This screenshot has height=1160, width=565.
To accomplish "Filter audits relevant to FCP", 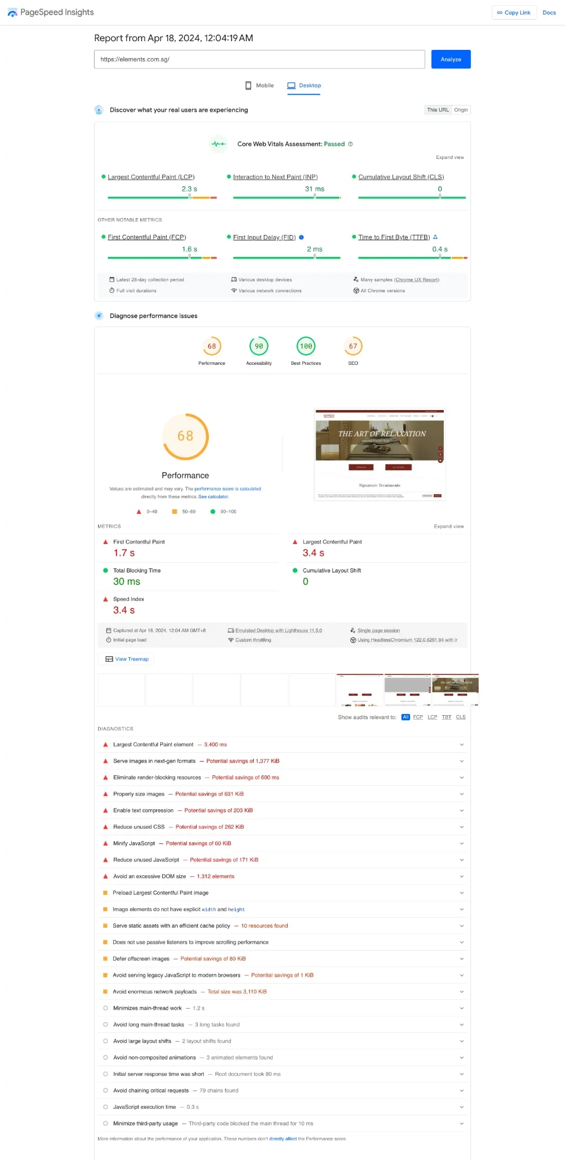I will coord(418,717).
